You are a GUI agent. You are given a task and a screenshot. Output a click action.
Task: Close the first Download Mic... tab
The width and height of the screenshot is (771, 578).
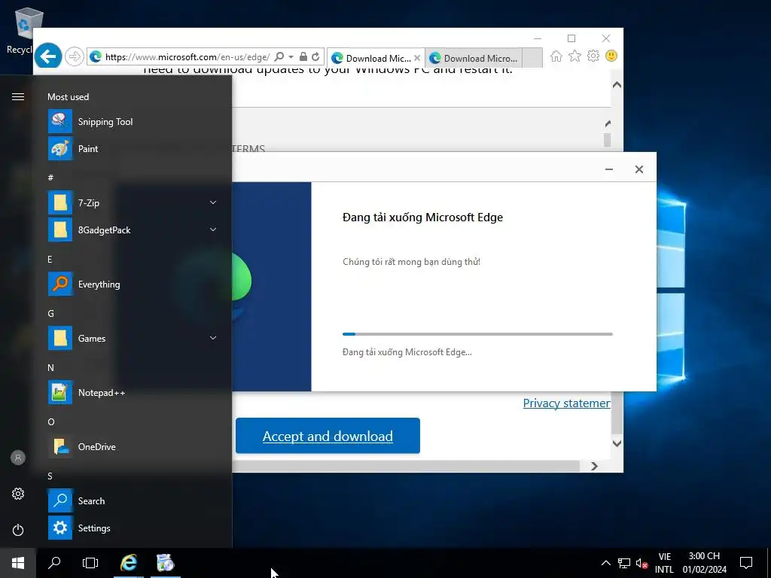(x=417, y=57)
